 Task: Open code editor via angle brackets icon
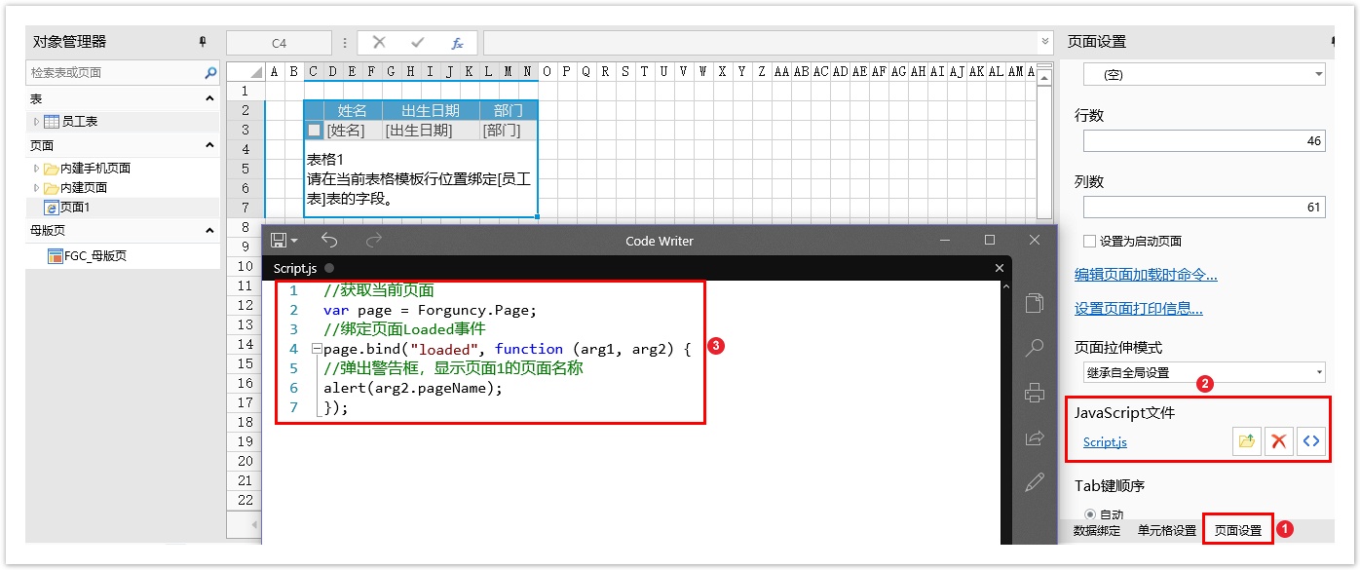[1311, 441]
